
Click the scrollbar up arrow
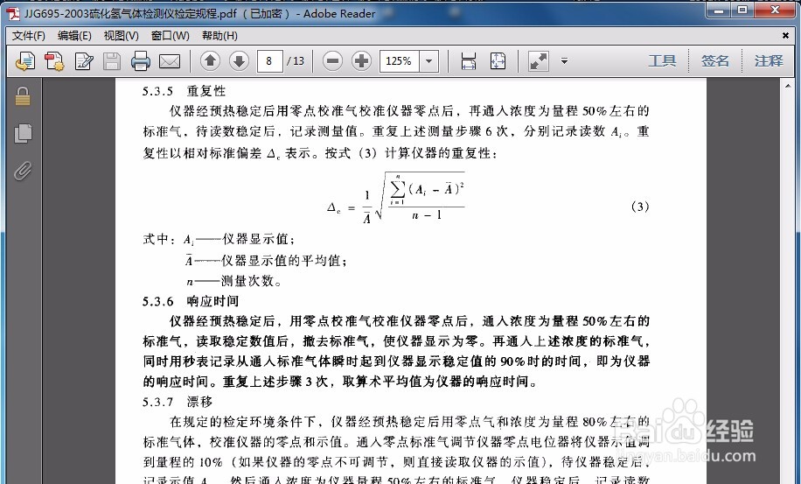(788, 86)
